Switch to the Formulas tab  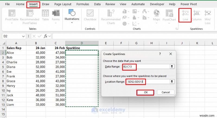click(83, 4)
